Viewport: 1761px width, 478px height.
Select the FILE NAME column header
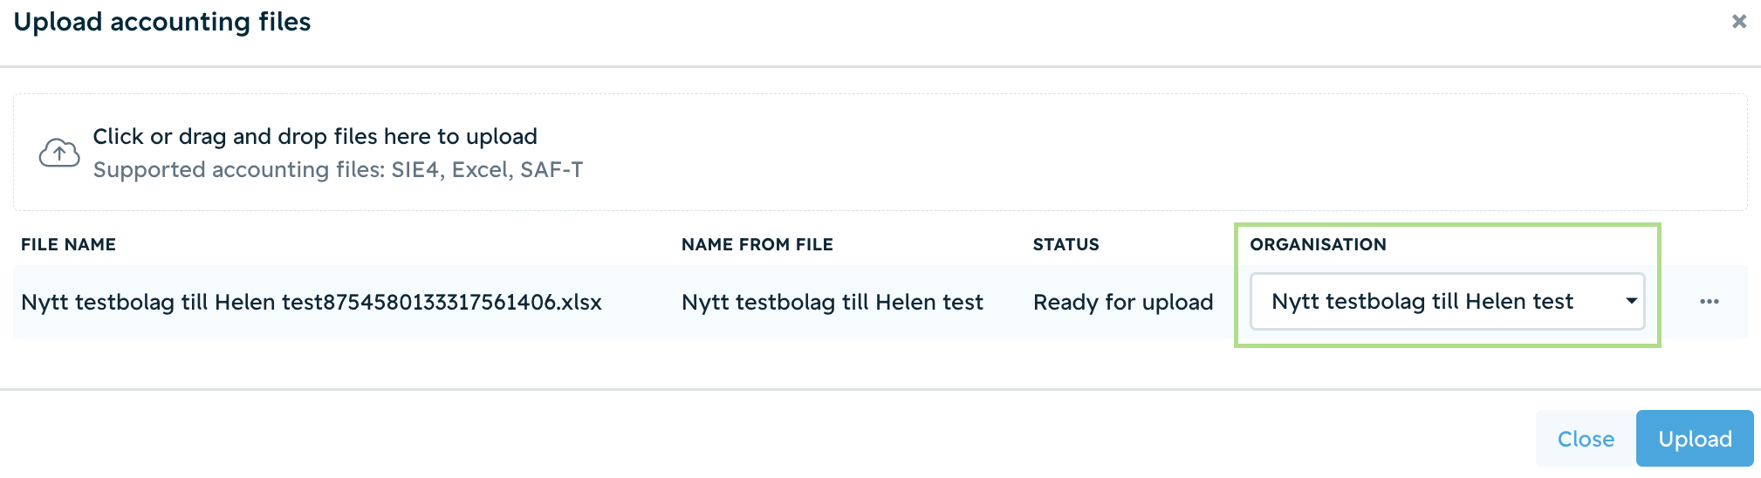click(68, 245)
